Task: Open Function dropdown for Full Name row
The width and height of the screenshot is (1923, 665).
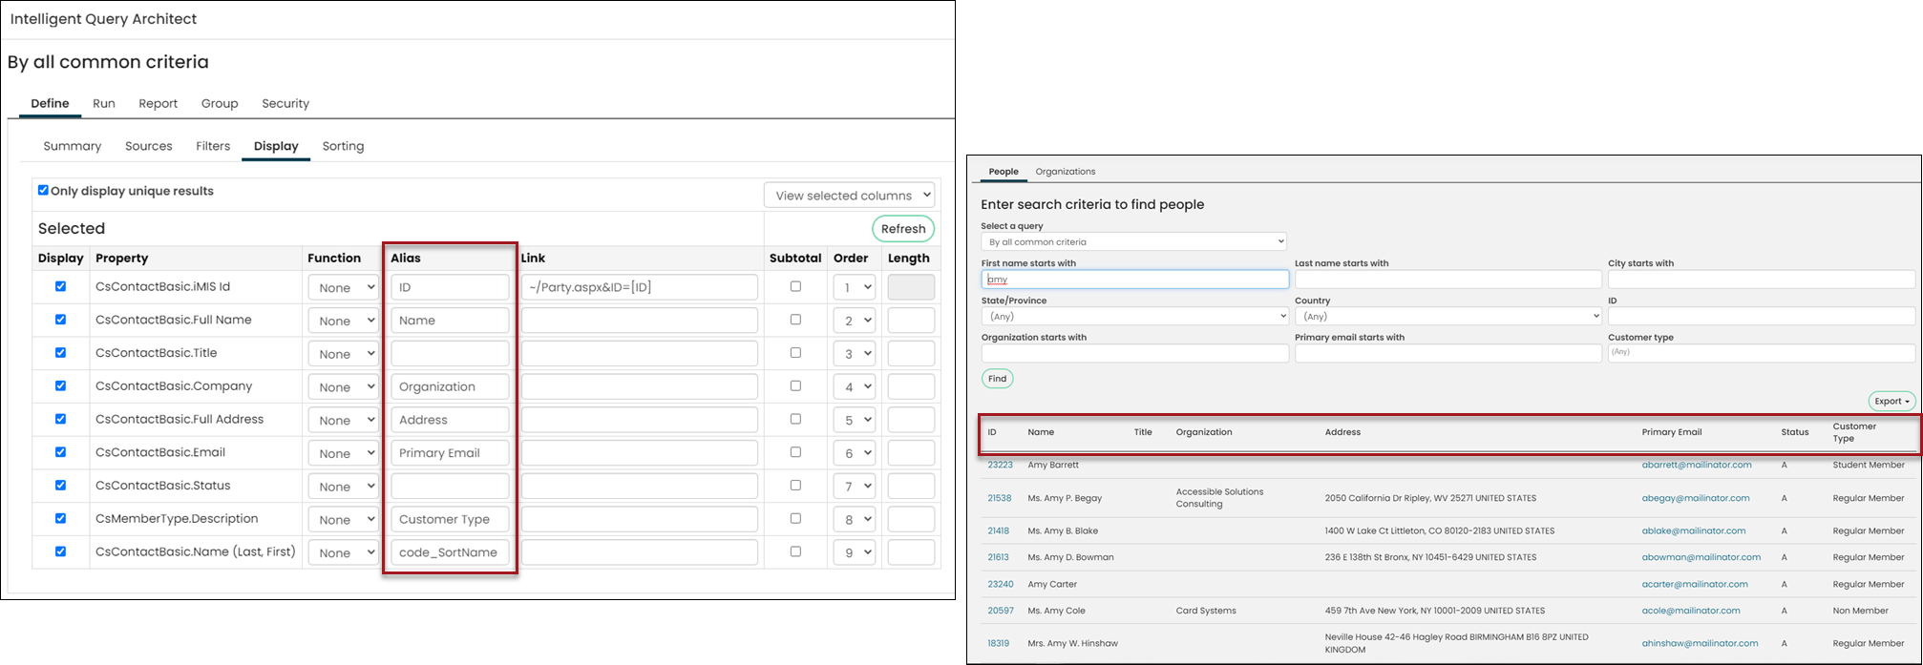Action: [343, 321]
